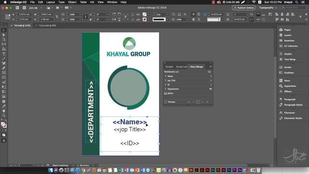Open the Object menu

(72, 2)
